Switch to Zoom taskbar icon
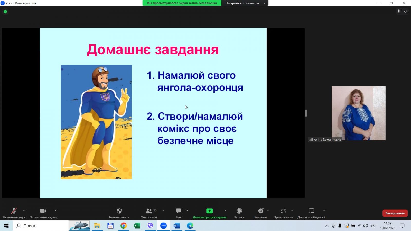 click(x=164, y=226)
